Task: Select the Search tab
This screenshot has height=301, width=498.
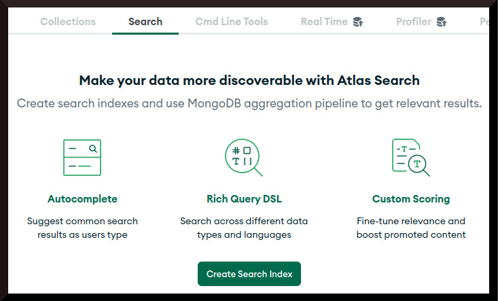Action: point(145,22)
